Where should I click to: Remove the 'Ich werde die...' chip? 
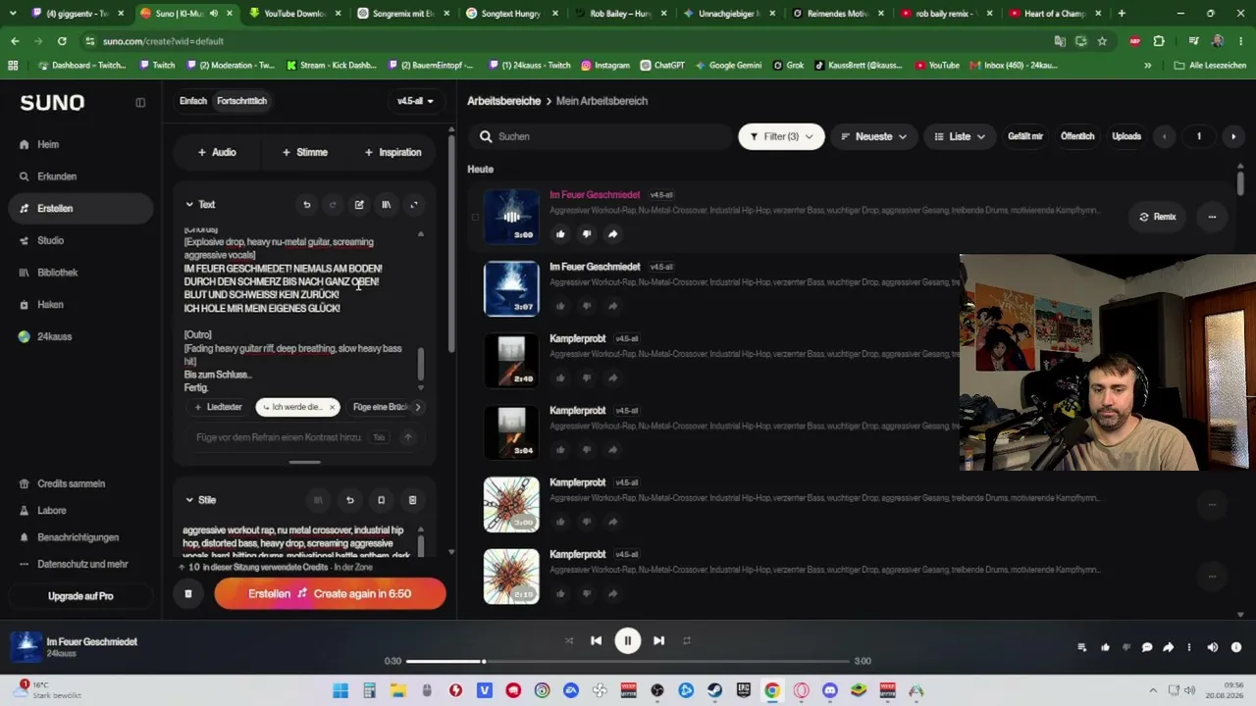pos(332,407)
